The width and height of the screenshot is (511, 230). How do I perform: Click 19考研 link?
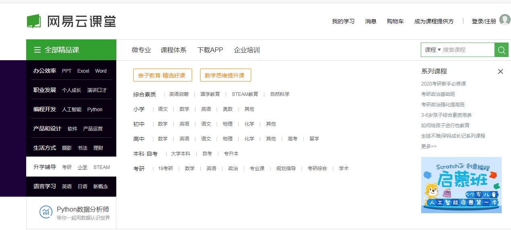pos(166,169)
